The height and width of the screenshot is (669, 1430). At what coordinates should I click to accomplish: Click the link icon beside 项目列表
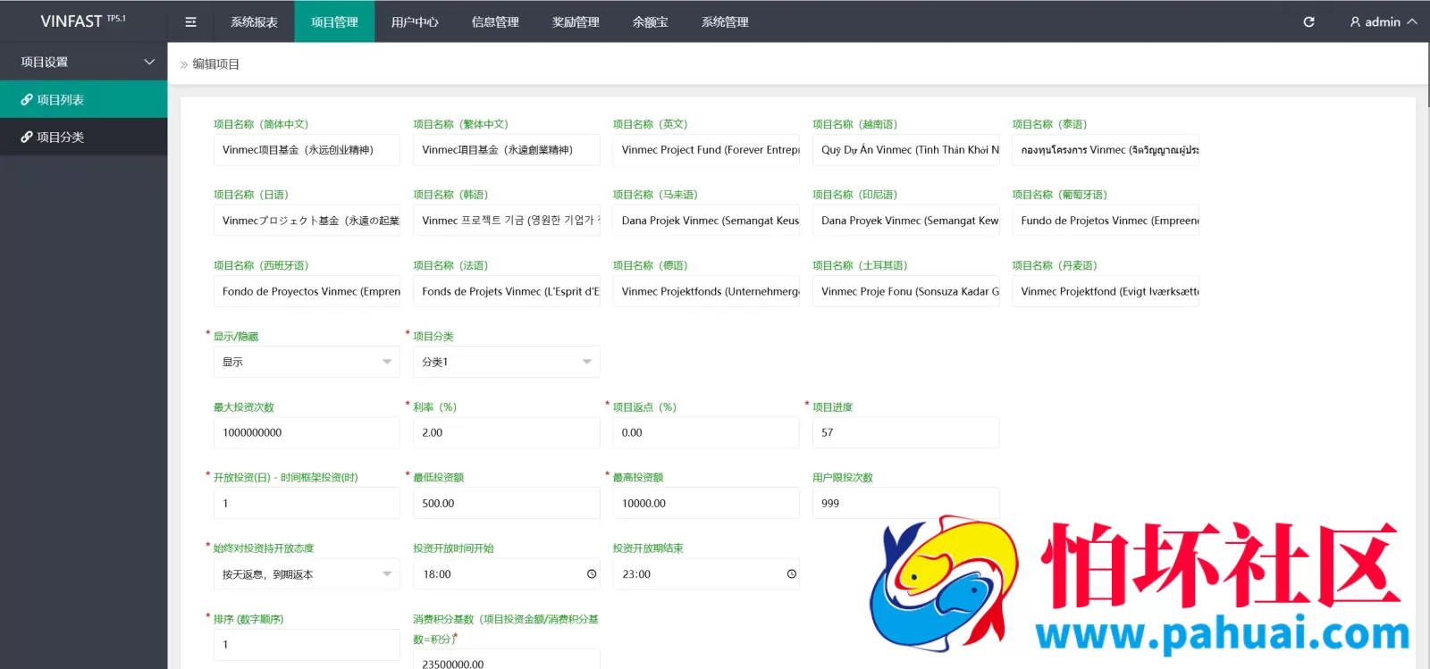coord(27,100)
